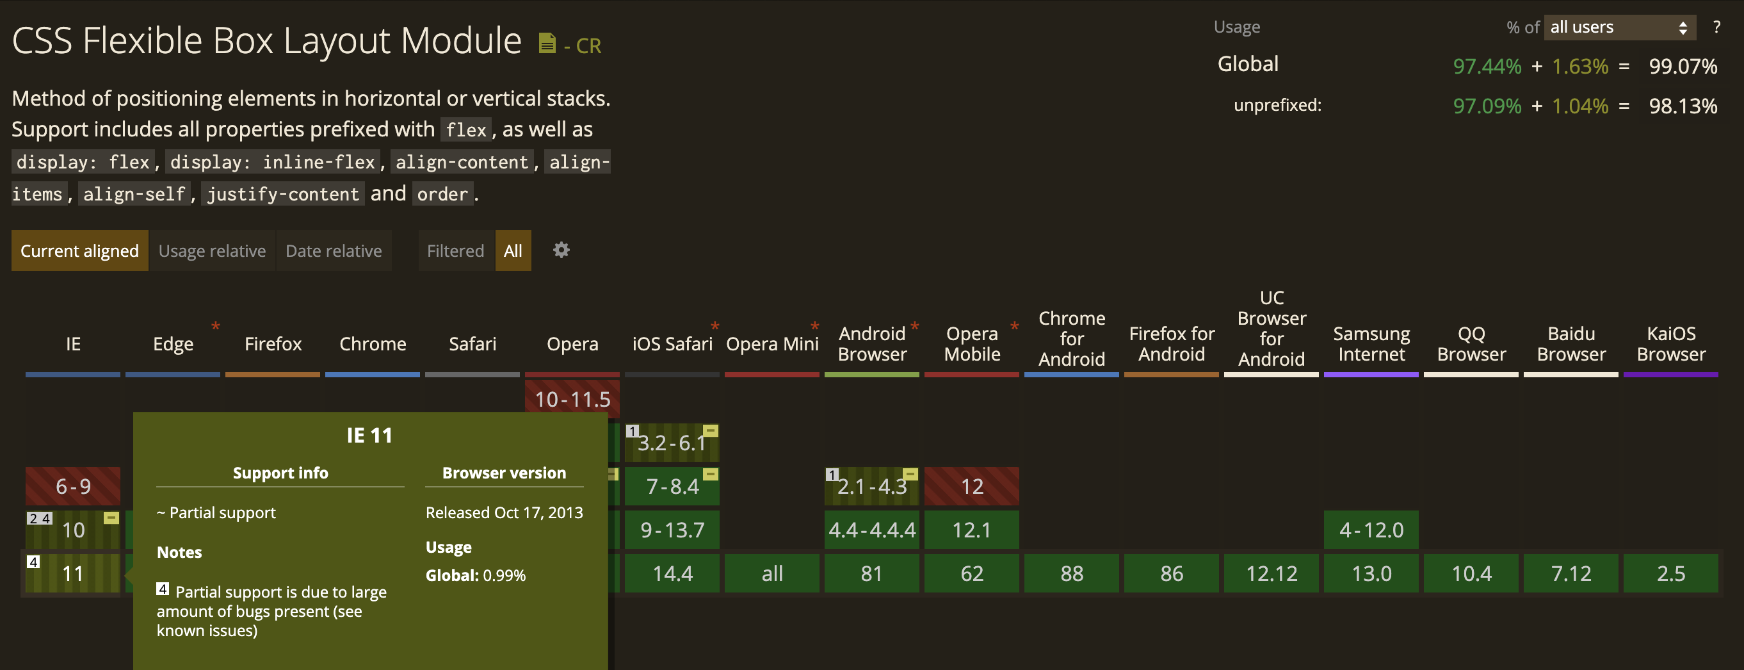Select the Opera Mobile 12 cell

click(x=973, y=486)
